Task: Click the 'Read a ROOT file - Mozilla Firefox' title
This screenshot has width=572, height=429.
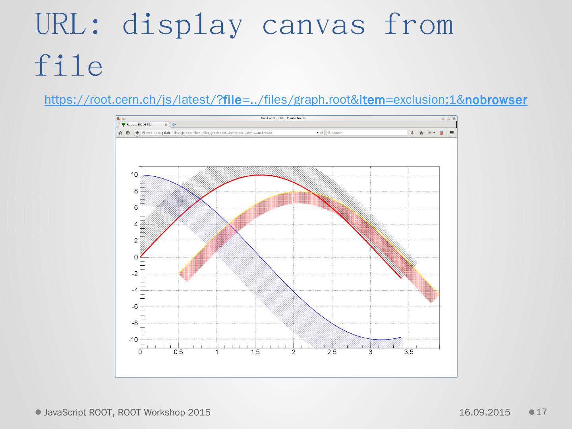Action: [x=283, y=118]
